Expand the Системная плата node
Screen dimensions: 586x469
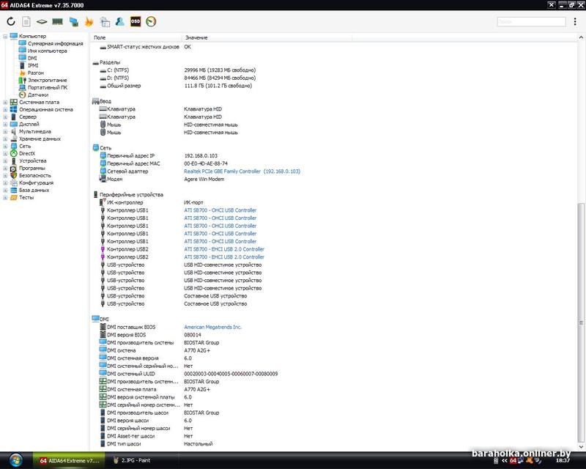(5, 102)
